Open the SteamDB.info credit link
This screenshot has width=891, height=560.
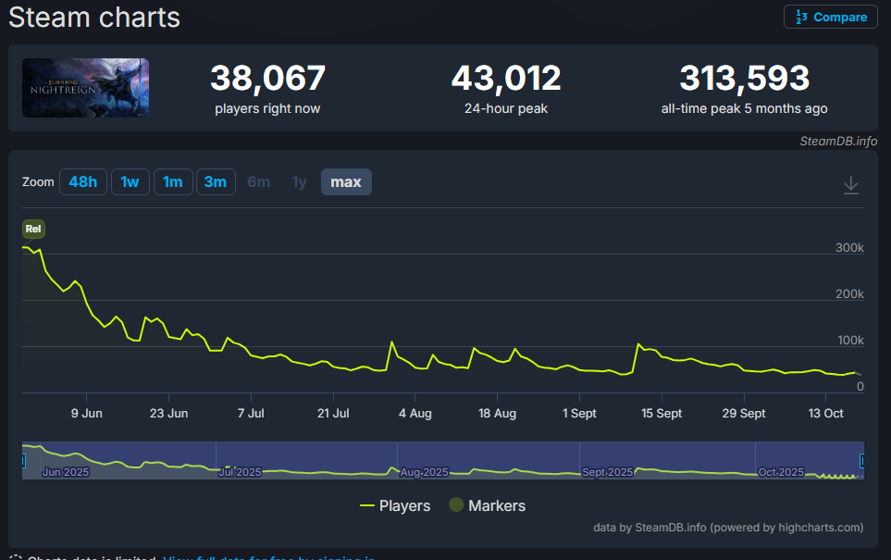(838, 141)
